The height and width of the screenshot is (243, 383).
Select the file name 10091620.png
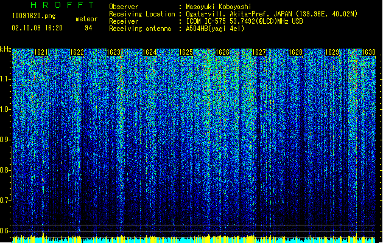[x=34, y=16]
